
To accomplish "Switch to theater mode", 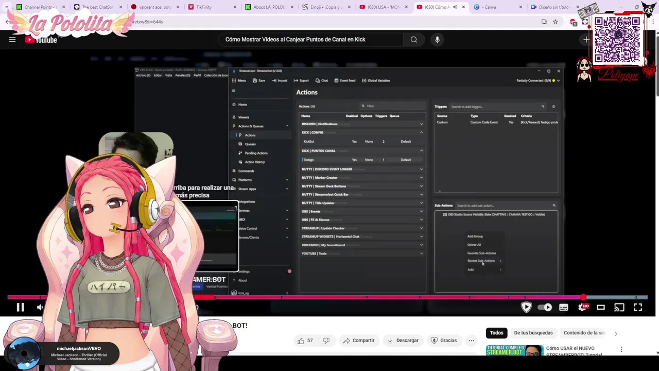I will pos(601,308).
